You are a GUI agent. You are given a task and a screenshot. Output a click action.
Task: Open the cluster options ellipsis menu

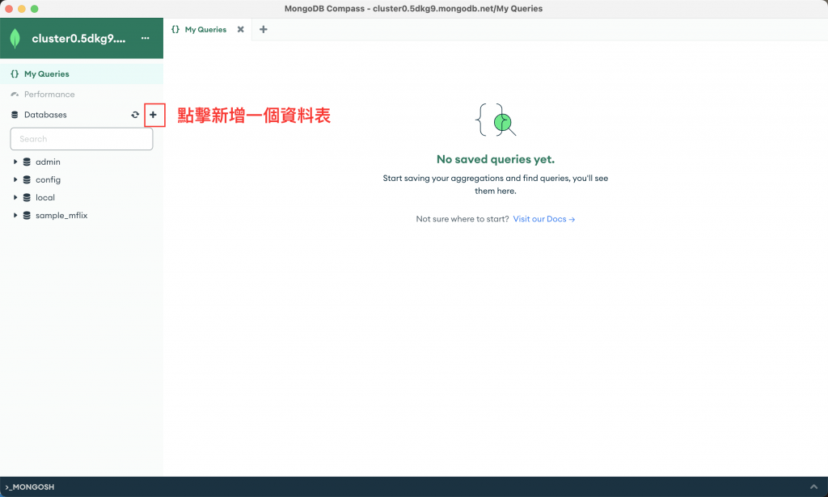146,38
